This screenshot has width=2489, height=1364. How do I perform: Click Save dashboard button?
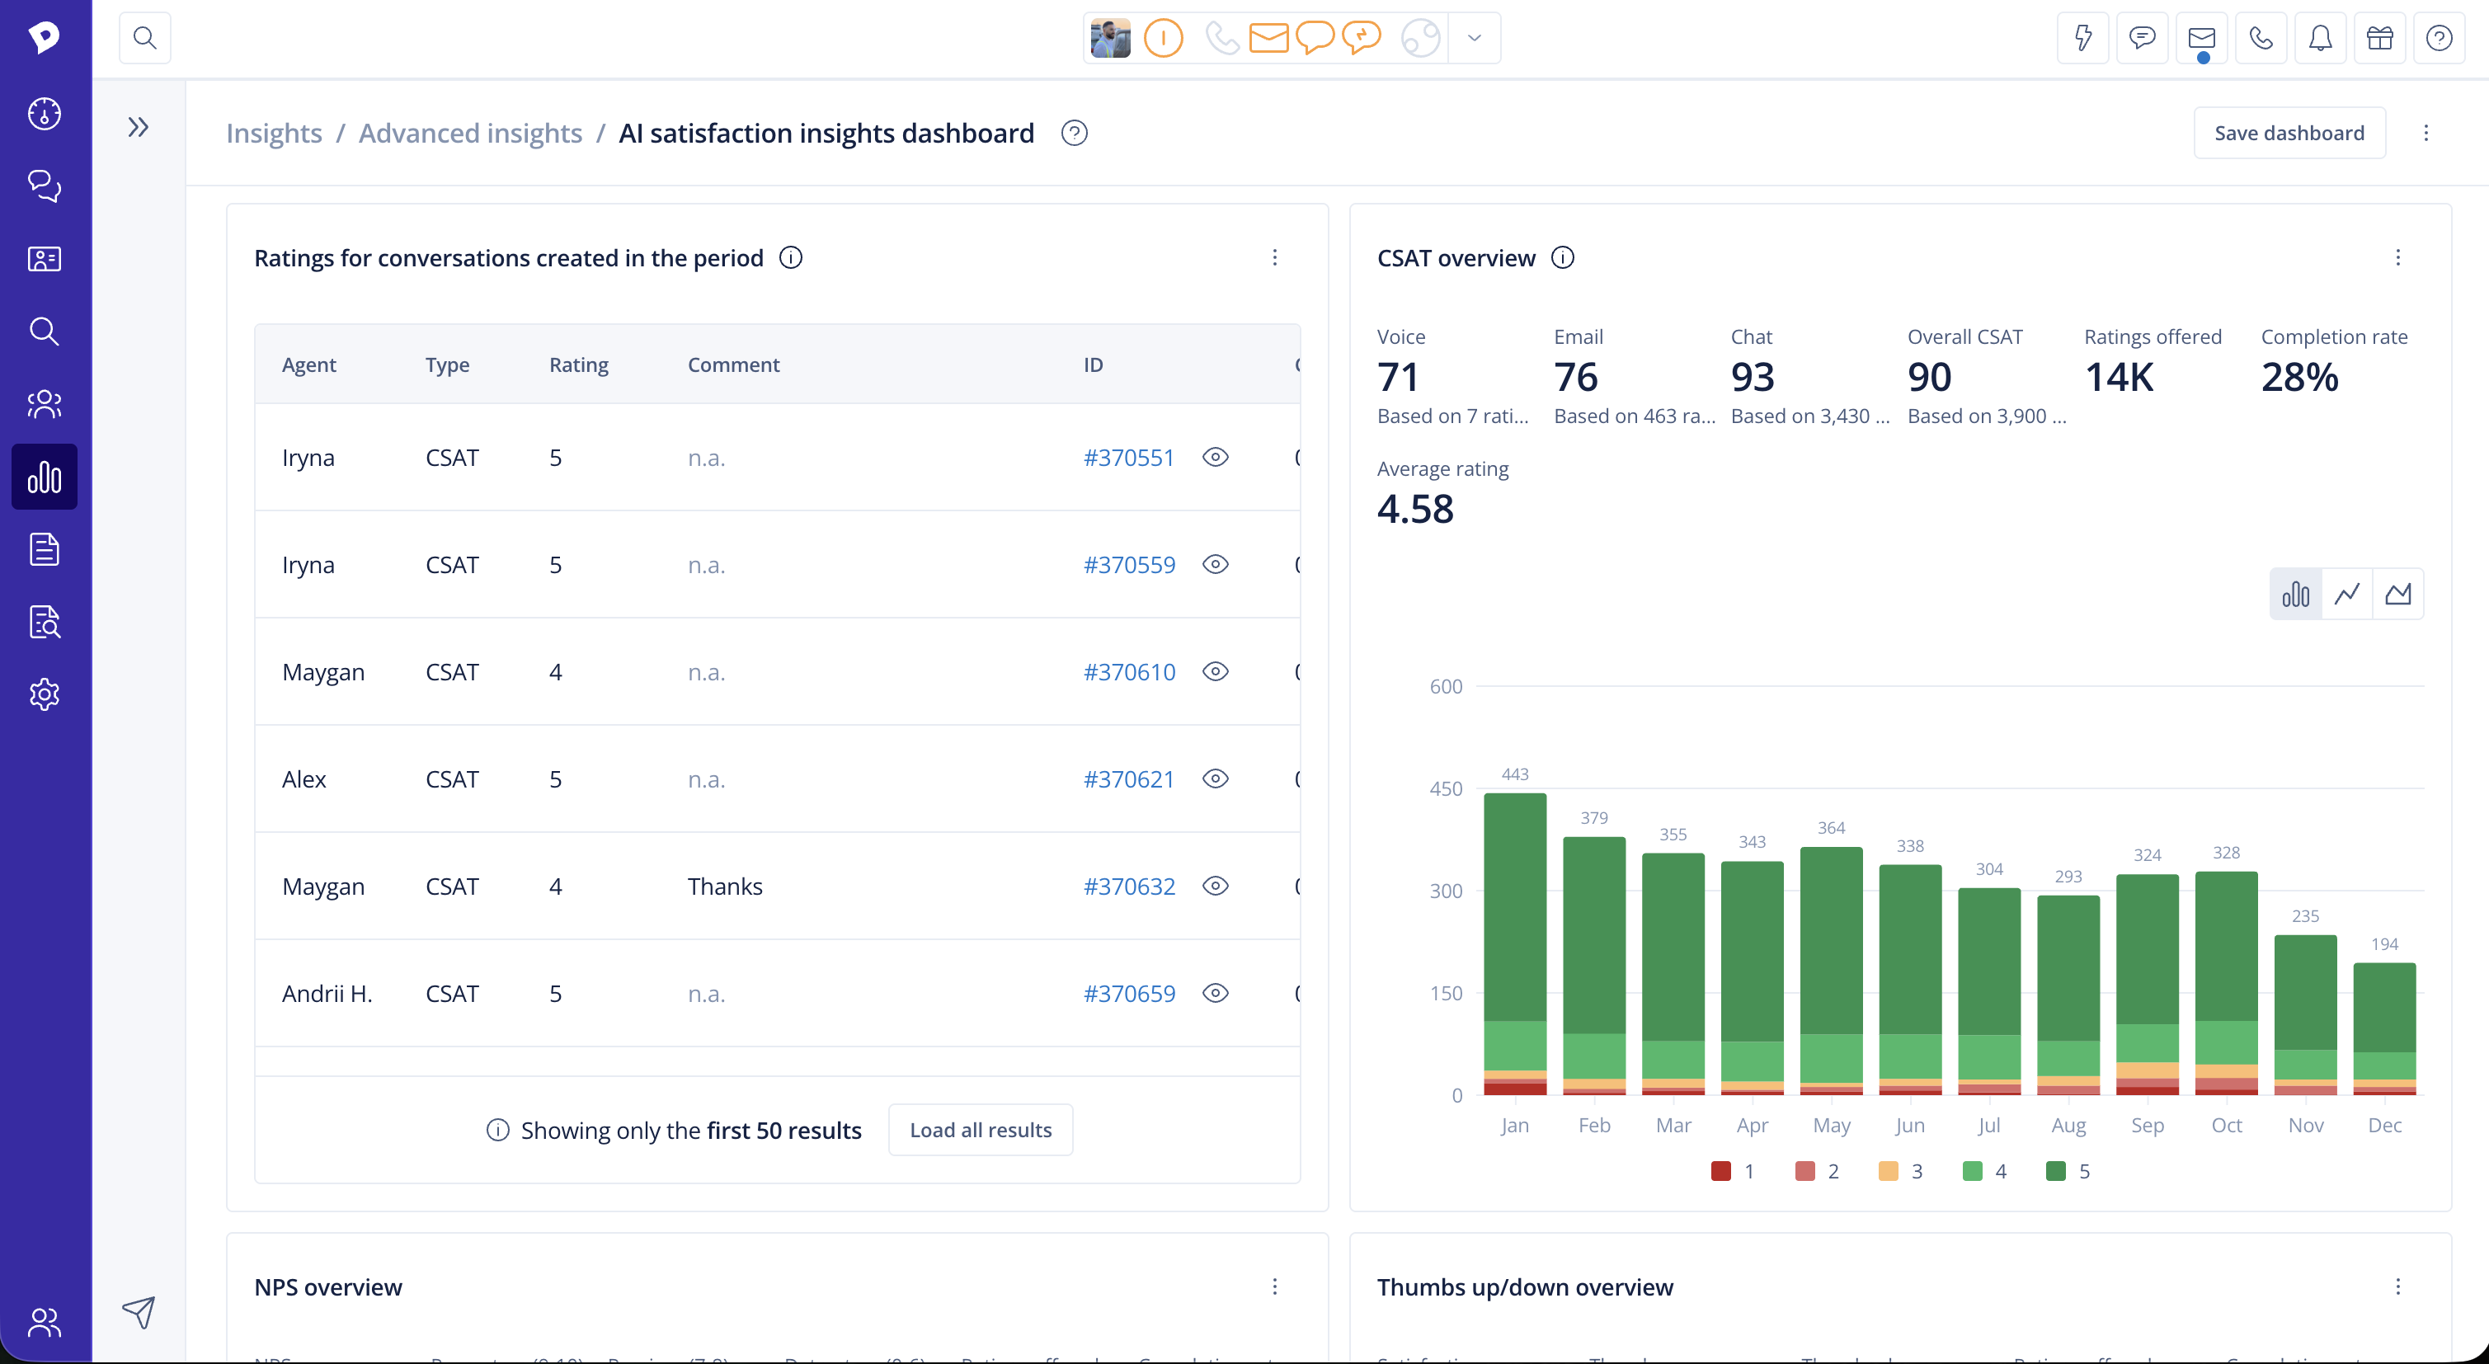2289,134
